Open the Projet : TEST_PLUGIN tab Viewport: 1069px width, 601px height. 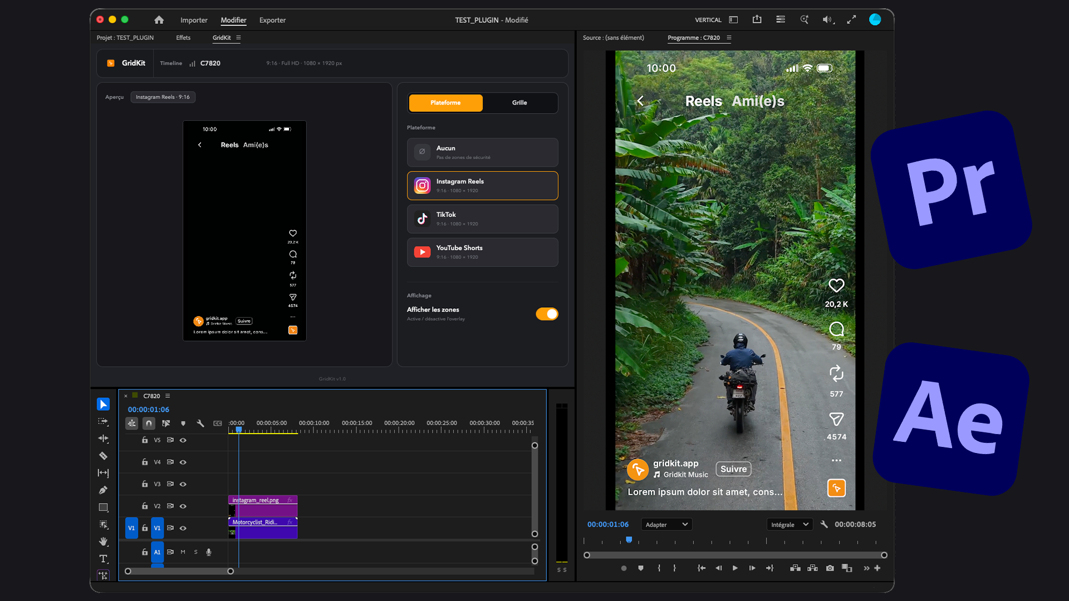tap(125, 38)
